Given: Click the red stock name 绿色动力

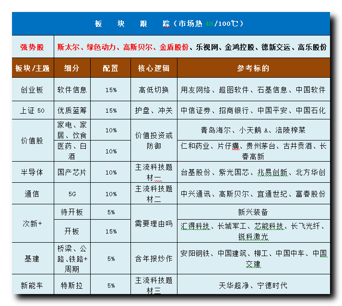Looking at the screenshot, I should point(101,47).
